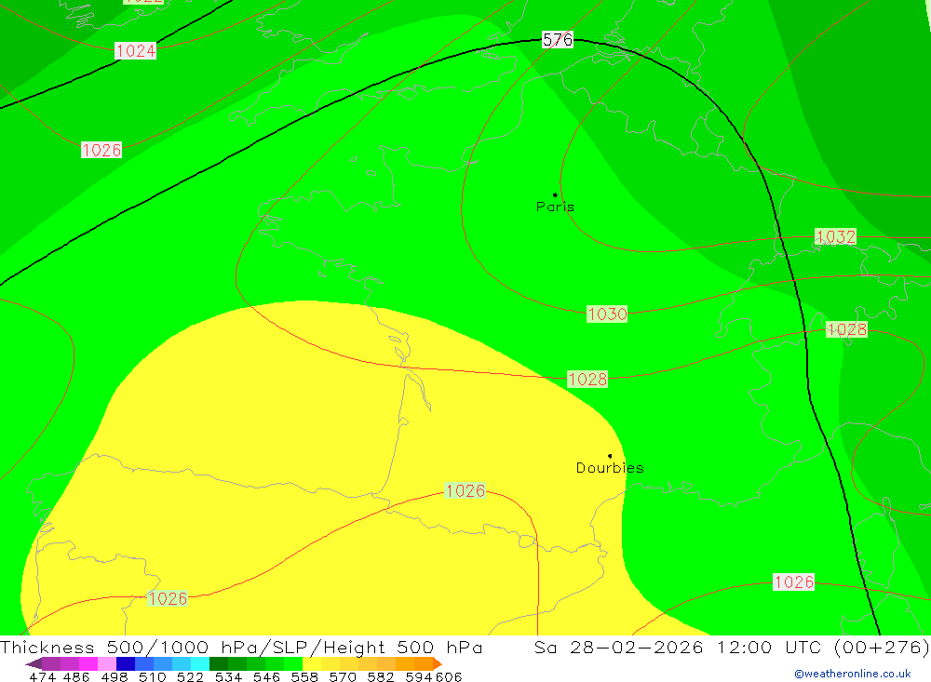This screenshot has height=682, width=931.
Task: Click the Dourbies city label
Action: point(610,468)
